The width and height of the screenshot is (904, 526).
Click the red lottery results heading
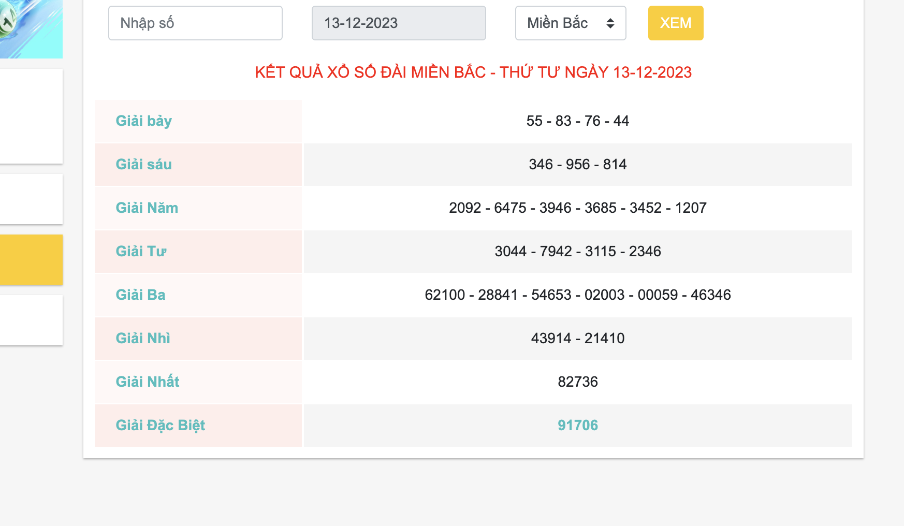click(x=473, y=72)
